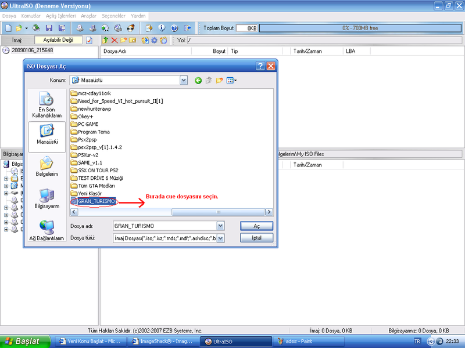Screen dimensions: 465x348
Task: Select En Son Kullandıklarım in places bar
Action: 47,105
